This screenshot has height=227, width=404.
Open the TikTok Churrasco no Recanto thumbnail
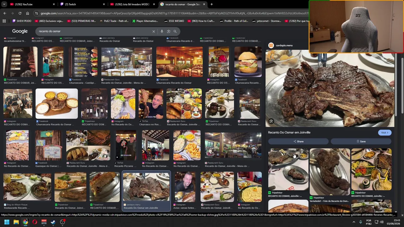(151, 104)
